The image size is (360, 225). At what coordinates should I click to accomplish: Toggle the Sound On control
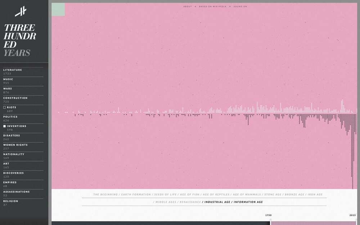coord(240,6)
